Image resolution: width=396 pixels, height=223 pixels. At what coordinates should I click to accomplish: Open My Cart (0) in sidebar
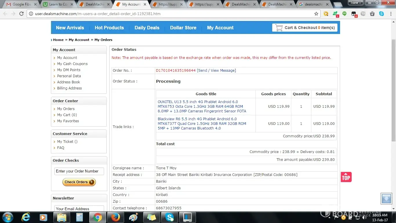pos(67,115)
